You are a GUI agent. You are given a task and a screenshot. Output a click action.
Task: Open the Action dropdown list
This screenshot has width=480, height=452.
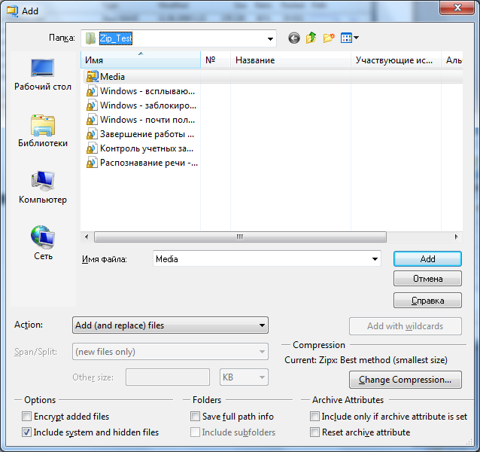click(170, 325)
